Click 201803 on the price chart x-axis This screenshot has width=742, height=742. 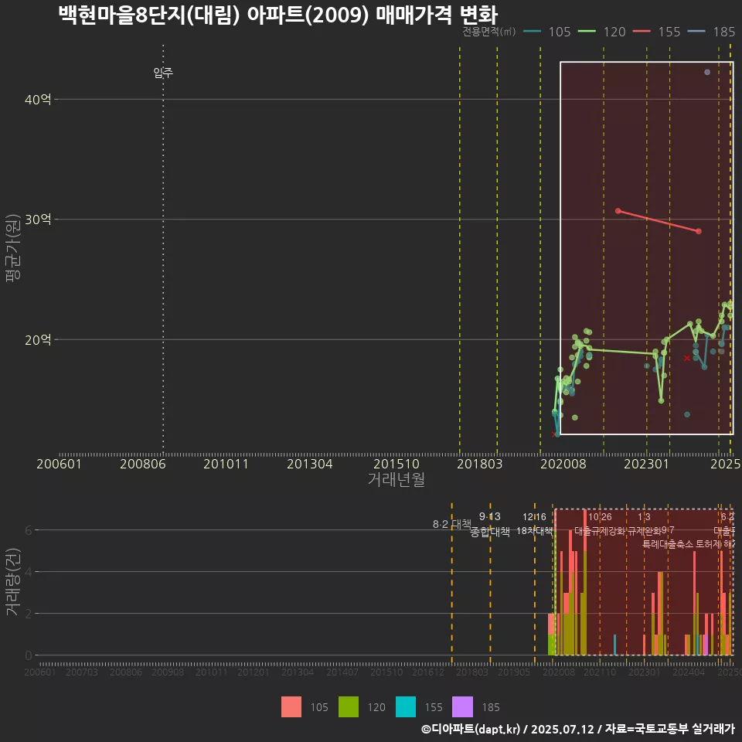coord(479,464)
